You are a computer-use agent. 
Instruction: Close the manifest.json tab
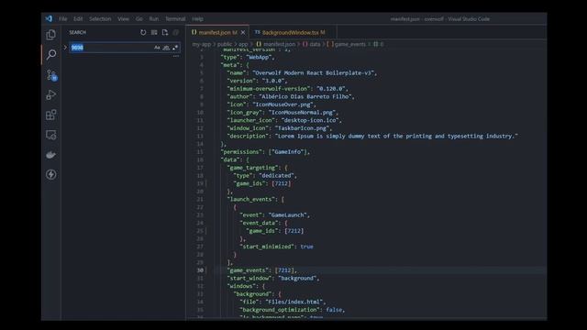click(x=243, y=33)
